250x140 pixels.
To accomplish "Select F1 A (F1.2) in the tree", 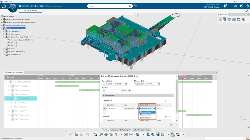I will (14, 43).
